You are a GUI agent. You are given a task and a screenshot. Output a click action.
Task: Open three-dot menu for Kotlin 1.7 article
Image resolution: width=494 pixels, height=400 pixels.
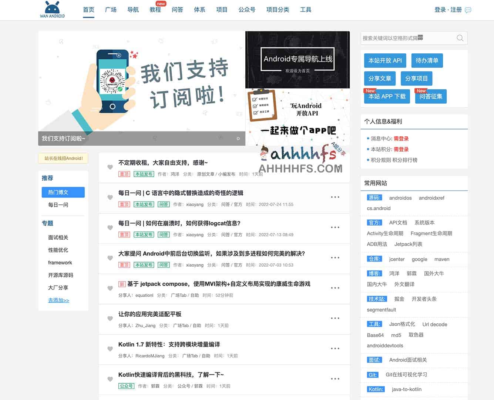point(335,349)
